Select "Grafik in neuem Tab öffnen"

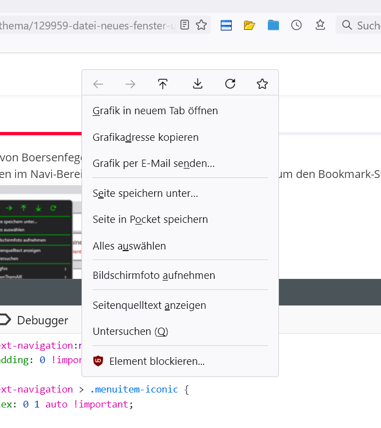pos(155,111)
